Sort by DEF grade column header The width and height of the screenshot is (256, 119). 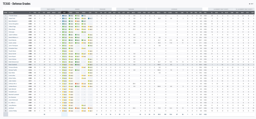[x=64, y=12]
